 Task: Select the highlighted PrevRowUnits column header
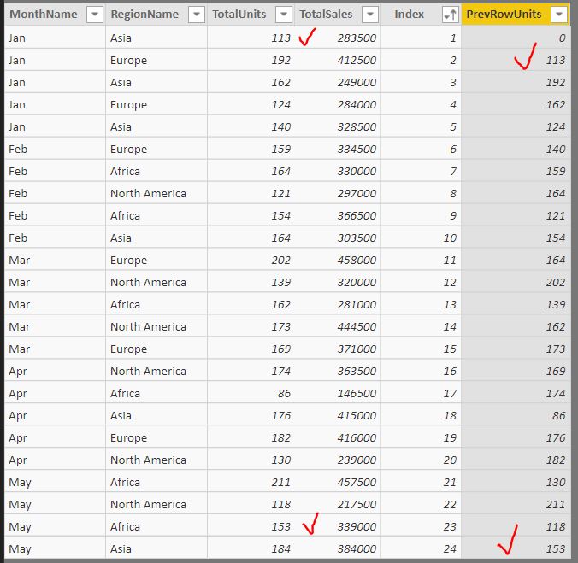(x=504, y=15)
